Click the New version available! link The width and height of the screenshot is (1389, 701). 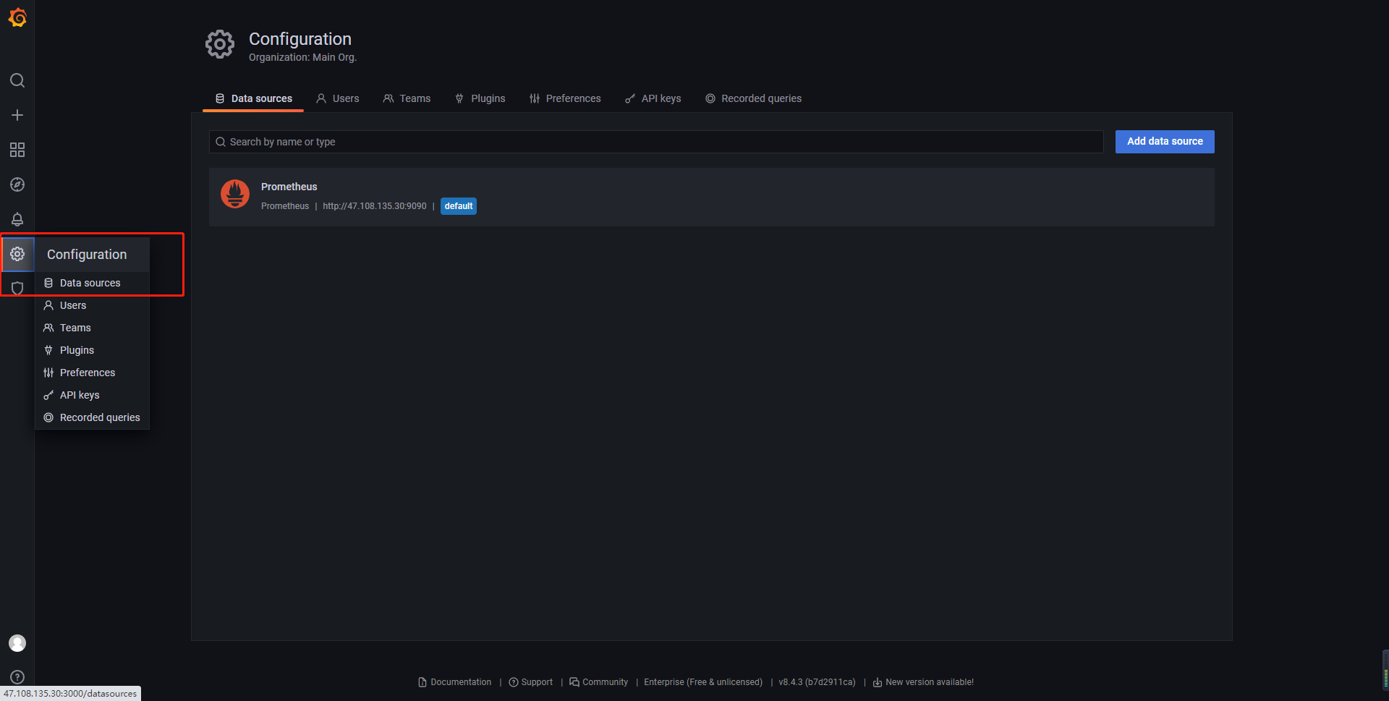(x=923, y=682)
